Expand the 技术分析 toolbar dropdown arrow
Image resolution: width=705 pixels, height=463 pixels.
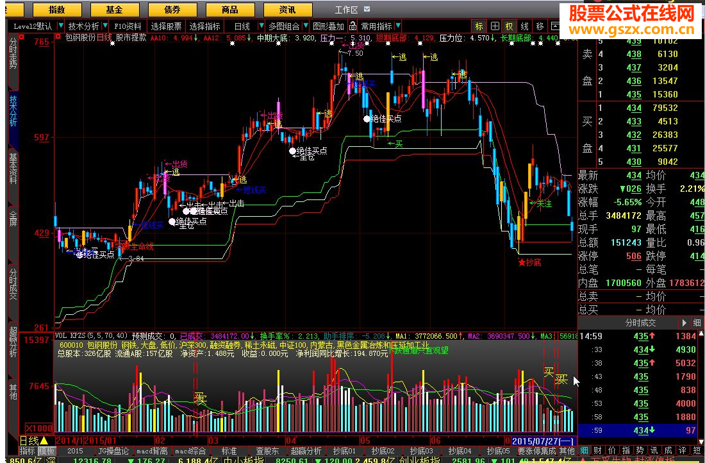point(105,26)
